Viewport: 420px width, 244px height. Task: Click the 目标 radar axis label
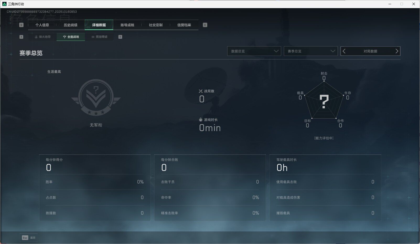click(x=308, y=121)
